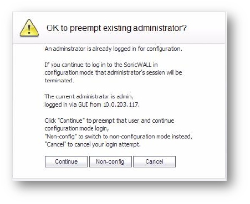Click the word SonicWALL in the message
Viewport: 250px width, 204px height.
(x=137, y=65)
